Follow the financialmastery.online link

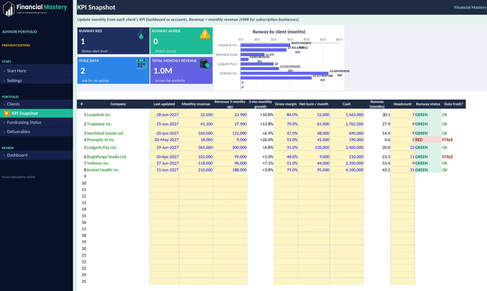(19, 177)
